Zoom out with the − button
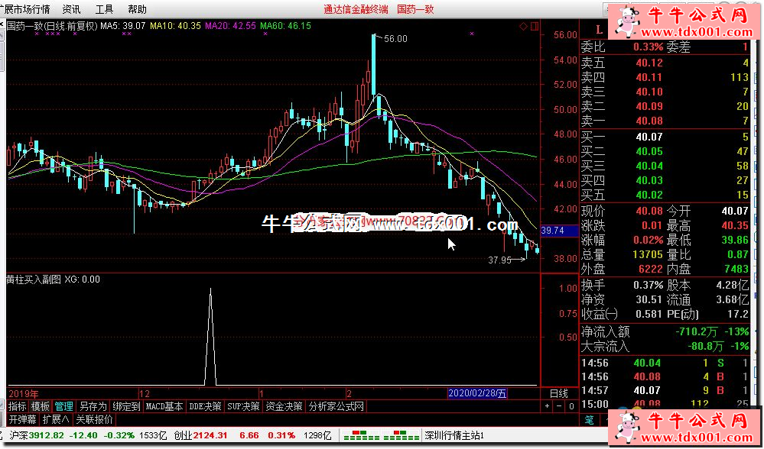764x449 pixels. (x=559, y=406)
